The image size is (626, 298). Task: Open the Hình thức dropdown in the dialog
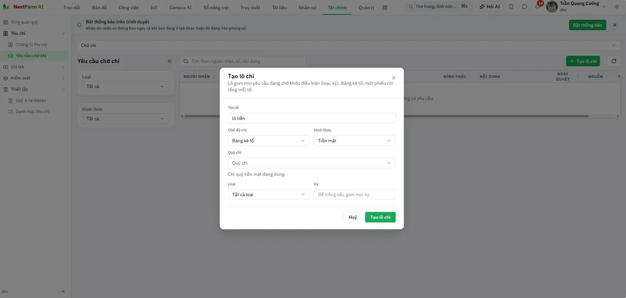point(354,141)
